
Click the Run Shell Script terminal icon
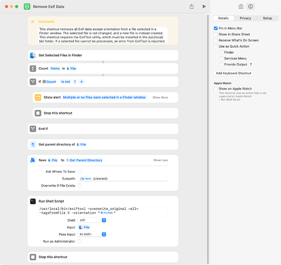point(33,201)
